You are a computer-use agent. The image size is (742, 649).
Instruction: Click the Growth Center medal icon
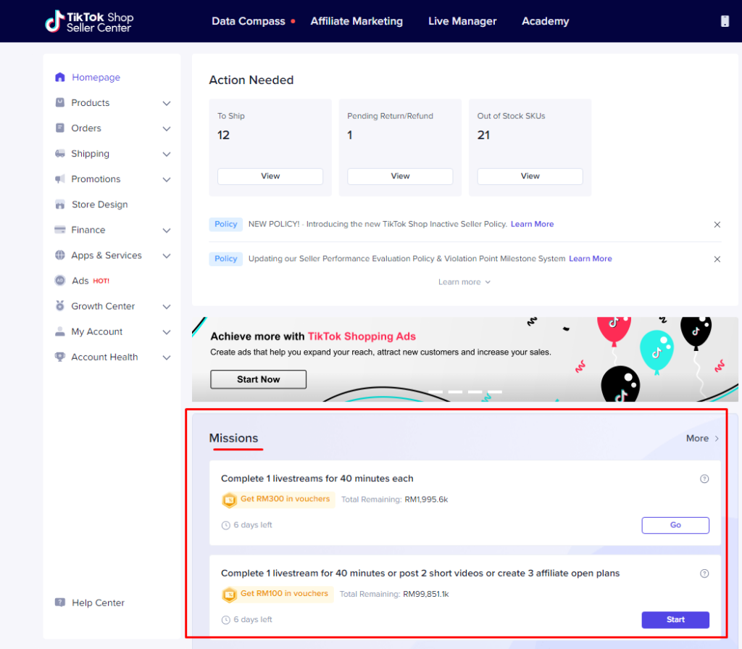[59, 306]
